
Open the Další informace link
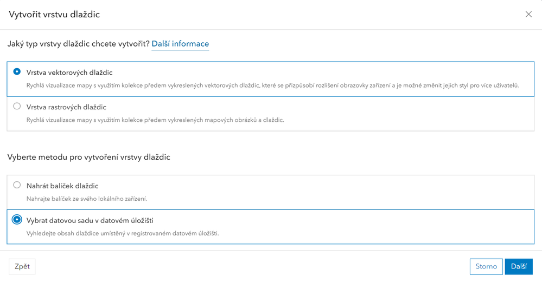[180, 44]
